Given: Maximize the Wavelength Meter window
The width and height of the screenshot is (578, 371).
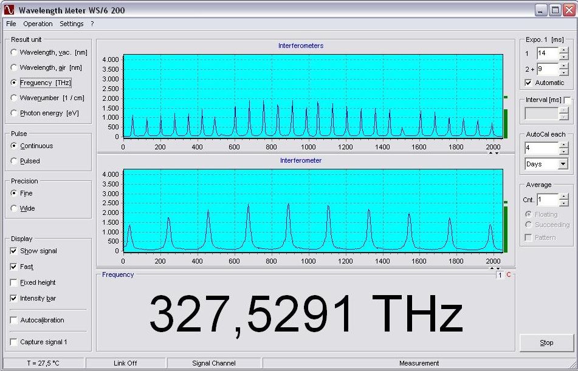Looking at the screenshot, I should pos(555,10).
